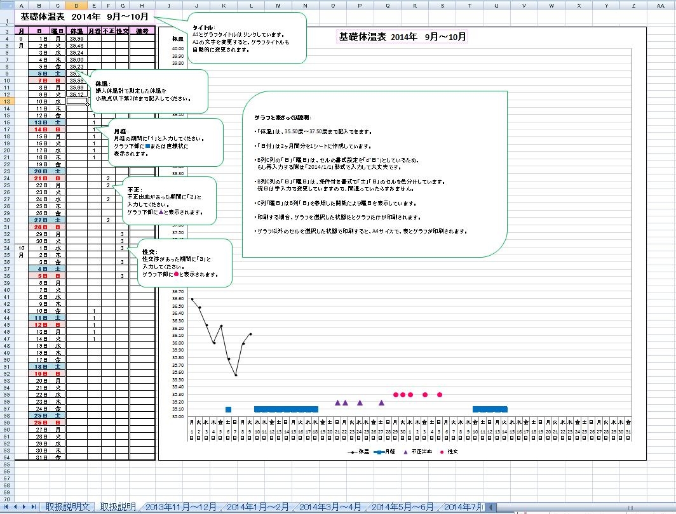
Task: Click the chart title 基礎体温表 2014年 9月～10月
Action: [402, 37]
